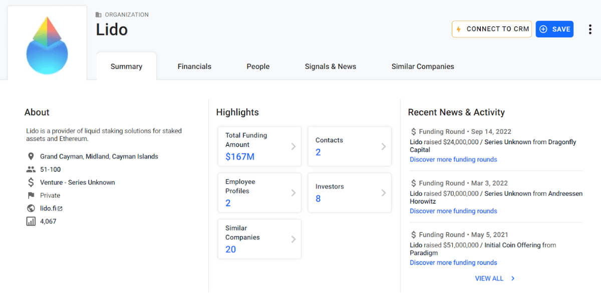Click the Similar Companies count 20
Viewport: 601px width, 293px height.
(230, 249)
